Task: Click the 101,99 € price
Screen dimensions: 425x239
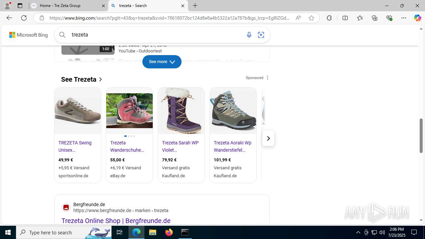Action: coord(222,160)
